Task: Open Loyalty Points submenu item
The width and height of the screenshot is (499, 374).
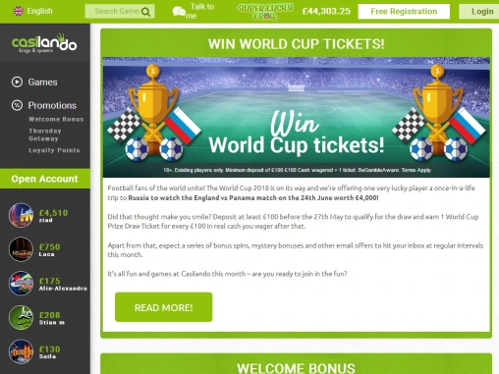Action: [x=54, y=150]
